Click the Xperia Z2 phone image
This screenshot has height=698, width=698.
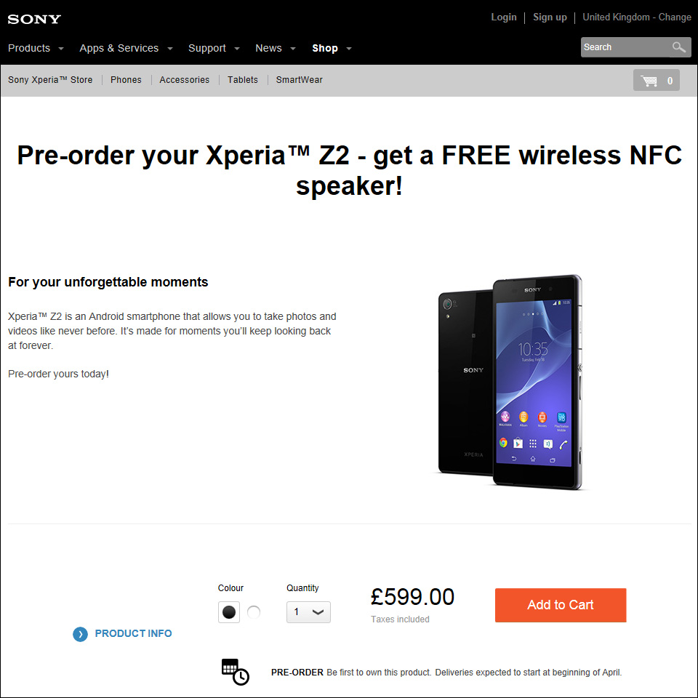coord(510,382)
